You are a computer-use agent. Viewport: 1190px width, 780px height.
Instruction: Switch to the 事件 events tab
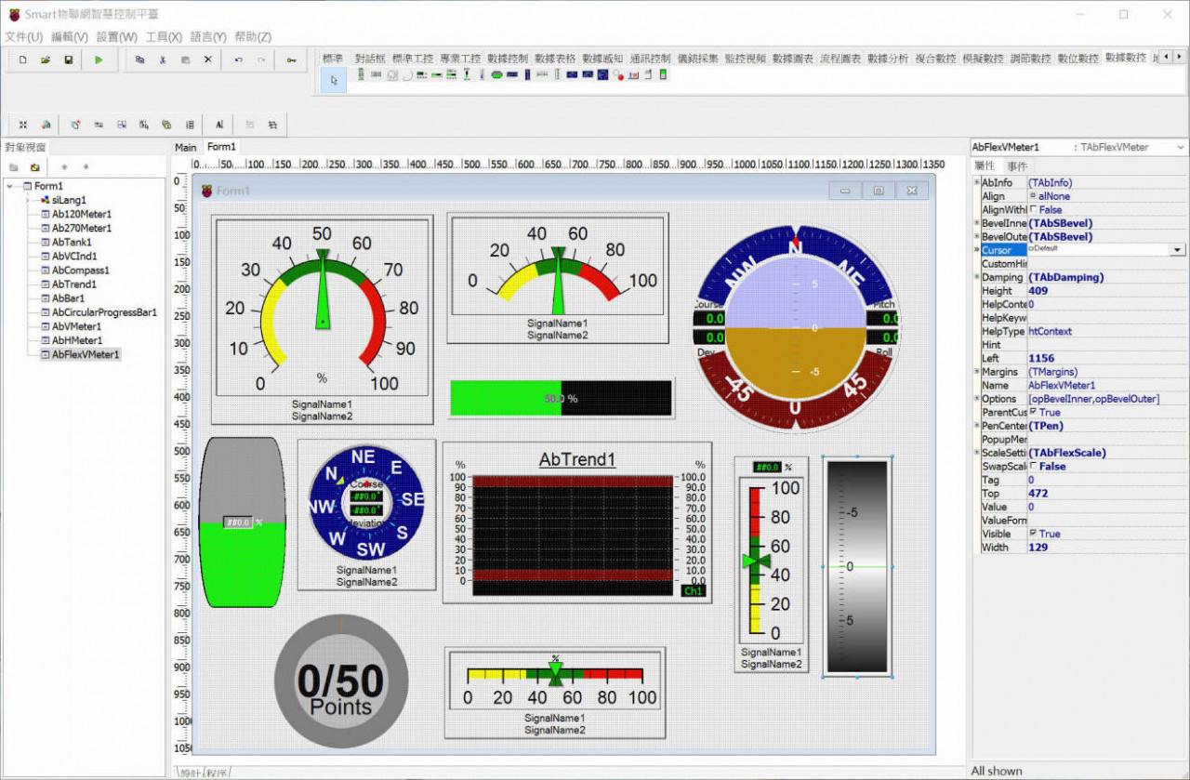pos(1017,166)
